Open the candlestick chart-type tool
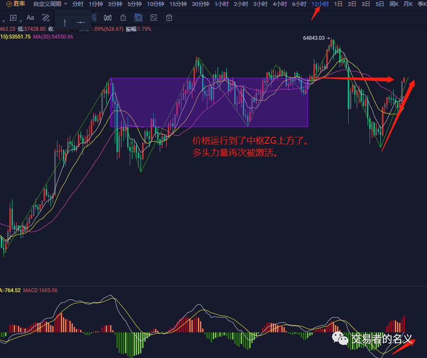This screenshot has height=358, width=427. click(x=107, y=18)
